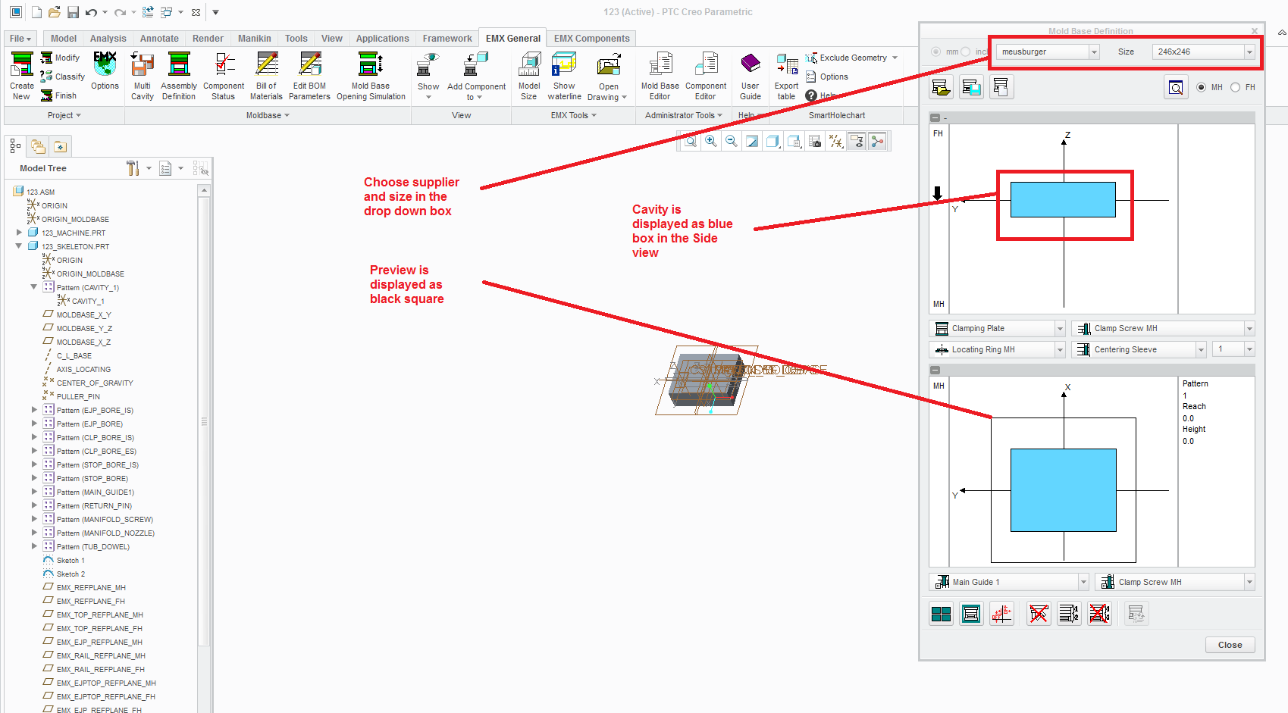This screenshot has width=1288, height=713.
Task: Switch to EMX Components tab
Action: (x=591, y=39)
